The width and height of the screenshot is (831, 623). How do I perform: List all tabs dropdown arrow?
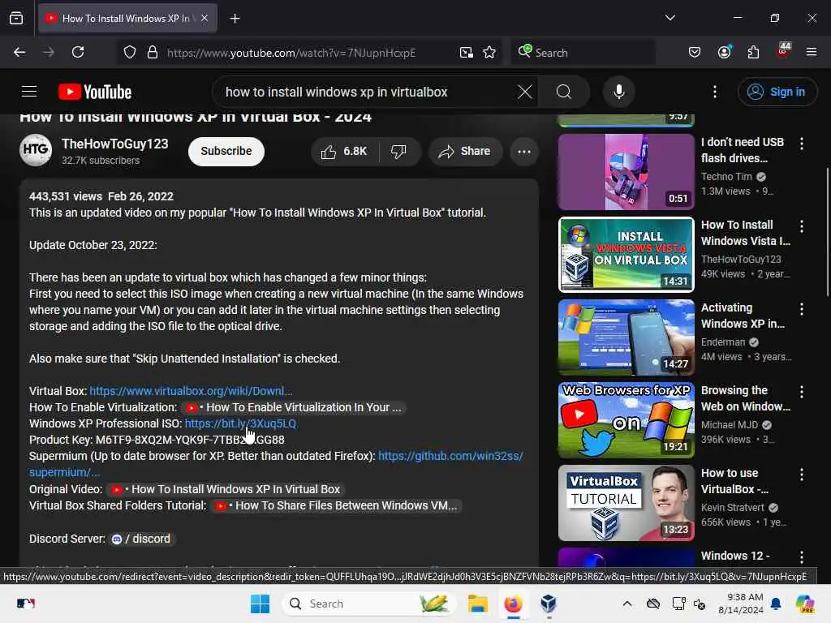point(670,18)
